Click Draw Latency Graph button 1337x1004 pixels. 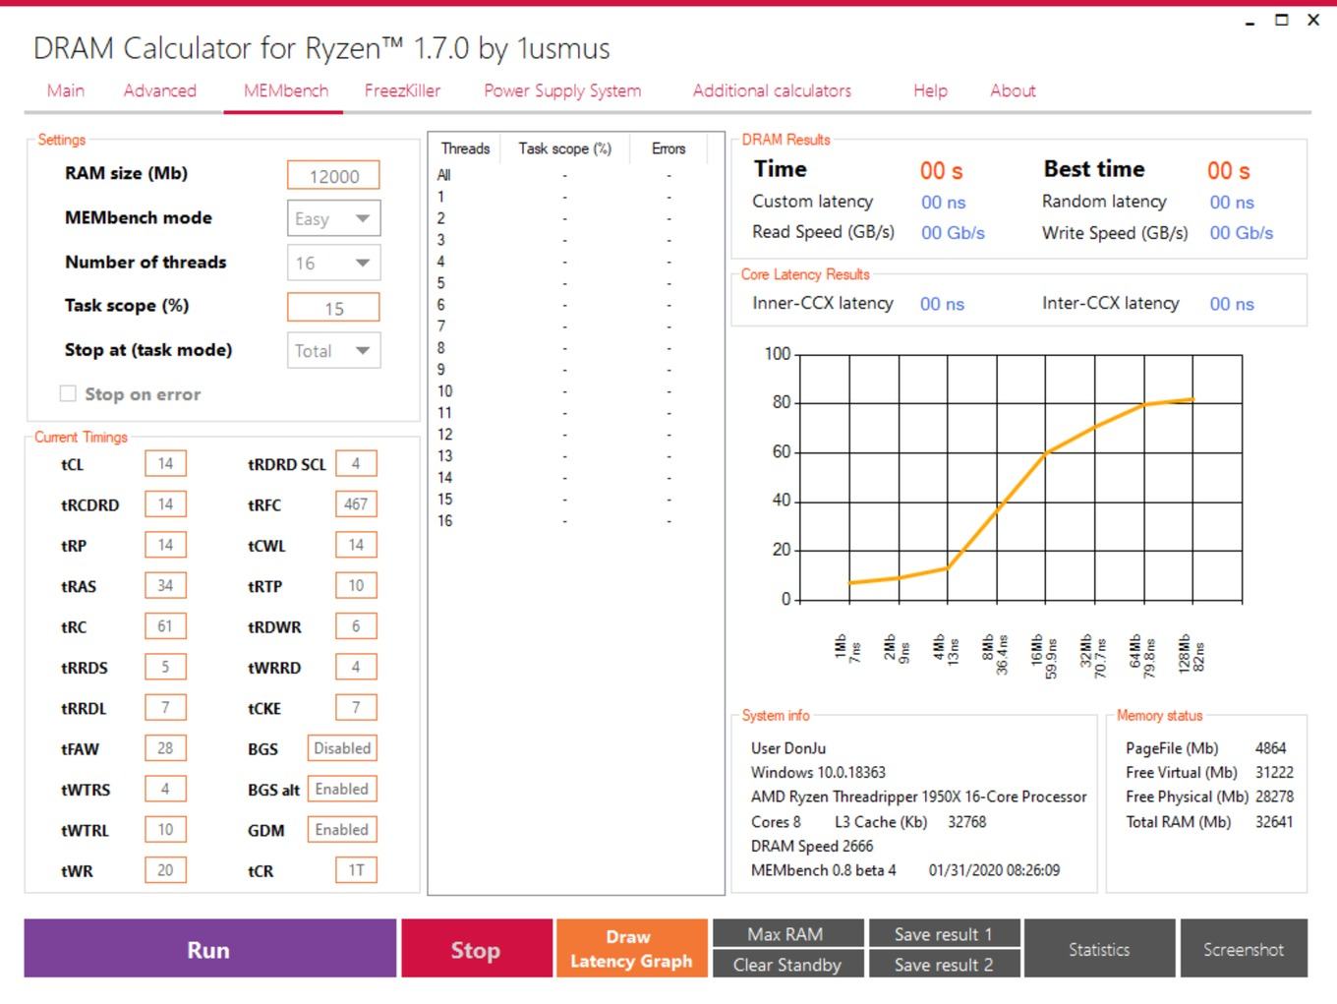pyautogui.click(x=631, y=949)
